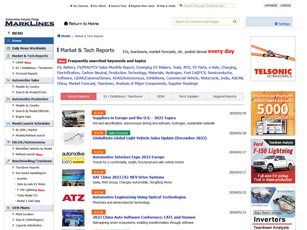Image resolution: width=307 pixels, height=230 pixels.
Task: Click the search this page input field
Action: (x=209, y=6)
